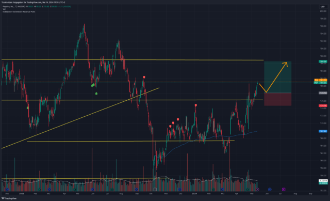The height and width of the screenshot is (201, 330).
Task: Select the Vol indicator label
Action: coord(4,9)
